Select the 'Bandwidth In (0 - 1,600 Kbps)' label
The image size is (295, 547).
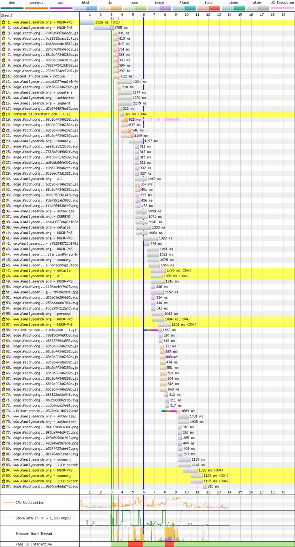42,518
